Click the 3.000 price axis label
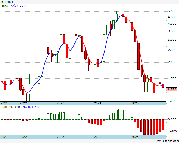Screen dimensions: 179x143 pos(172,40)
